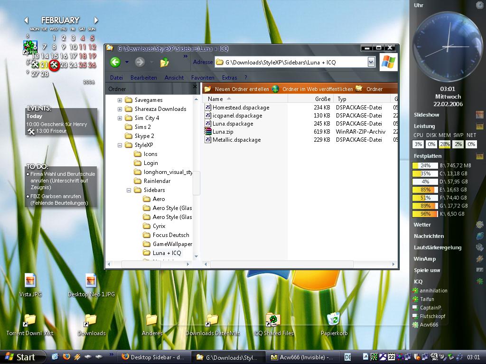
Task: Click the folder Up button in toolbar
Action: [x=165, y=62]
